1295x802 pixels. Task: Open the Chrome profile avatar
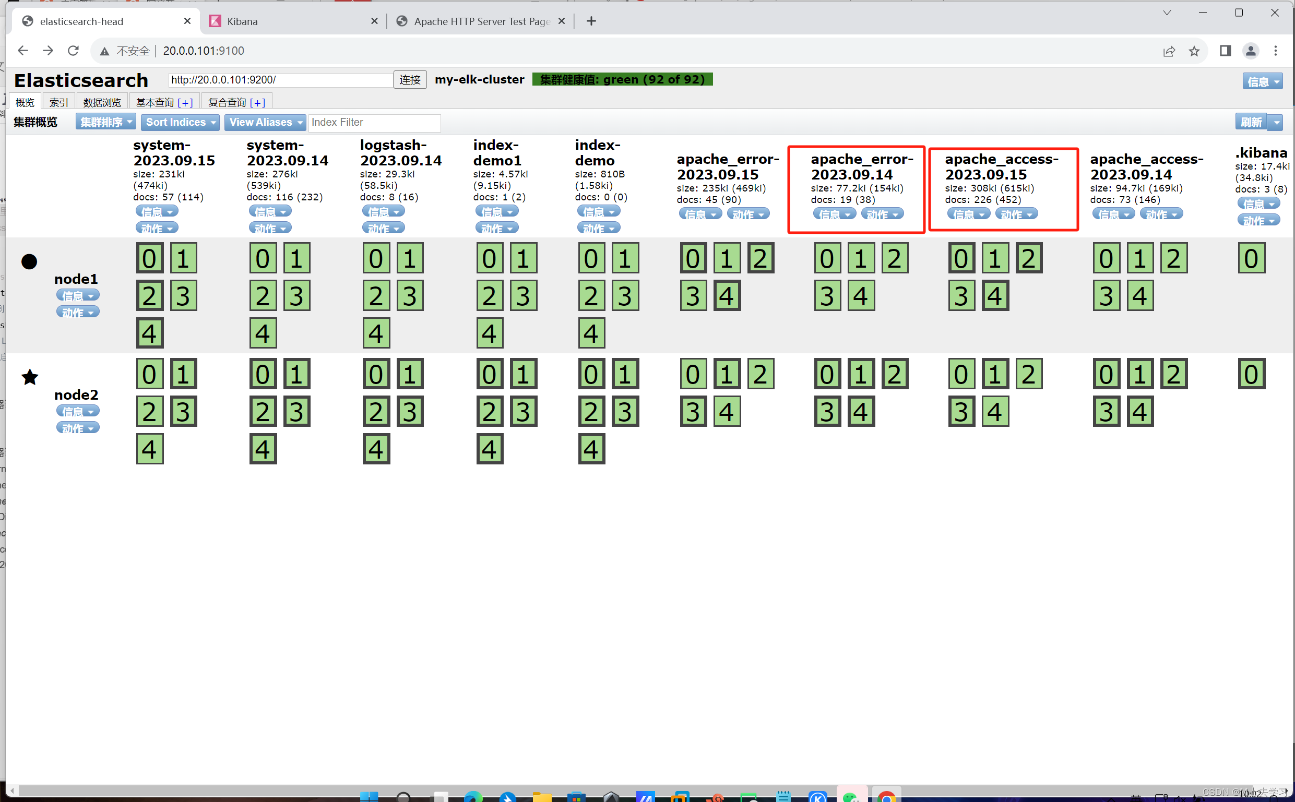(x=1251, y=51)
